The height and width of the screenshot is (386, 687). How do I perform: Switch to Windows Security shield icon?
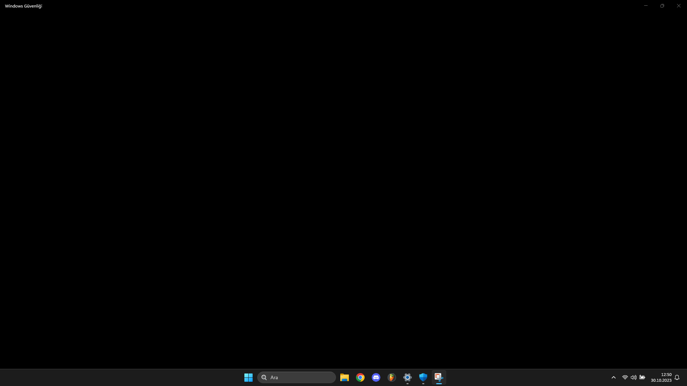pos(423,377)
